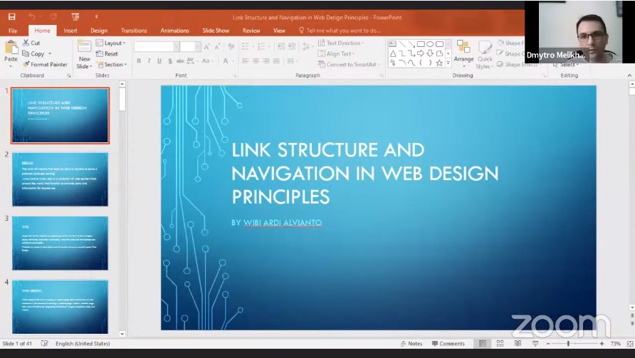
Task: Switch to Reading View icon
Action: 518,344
